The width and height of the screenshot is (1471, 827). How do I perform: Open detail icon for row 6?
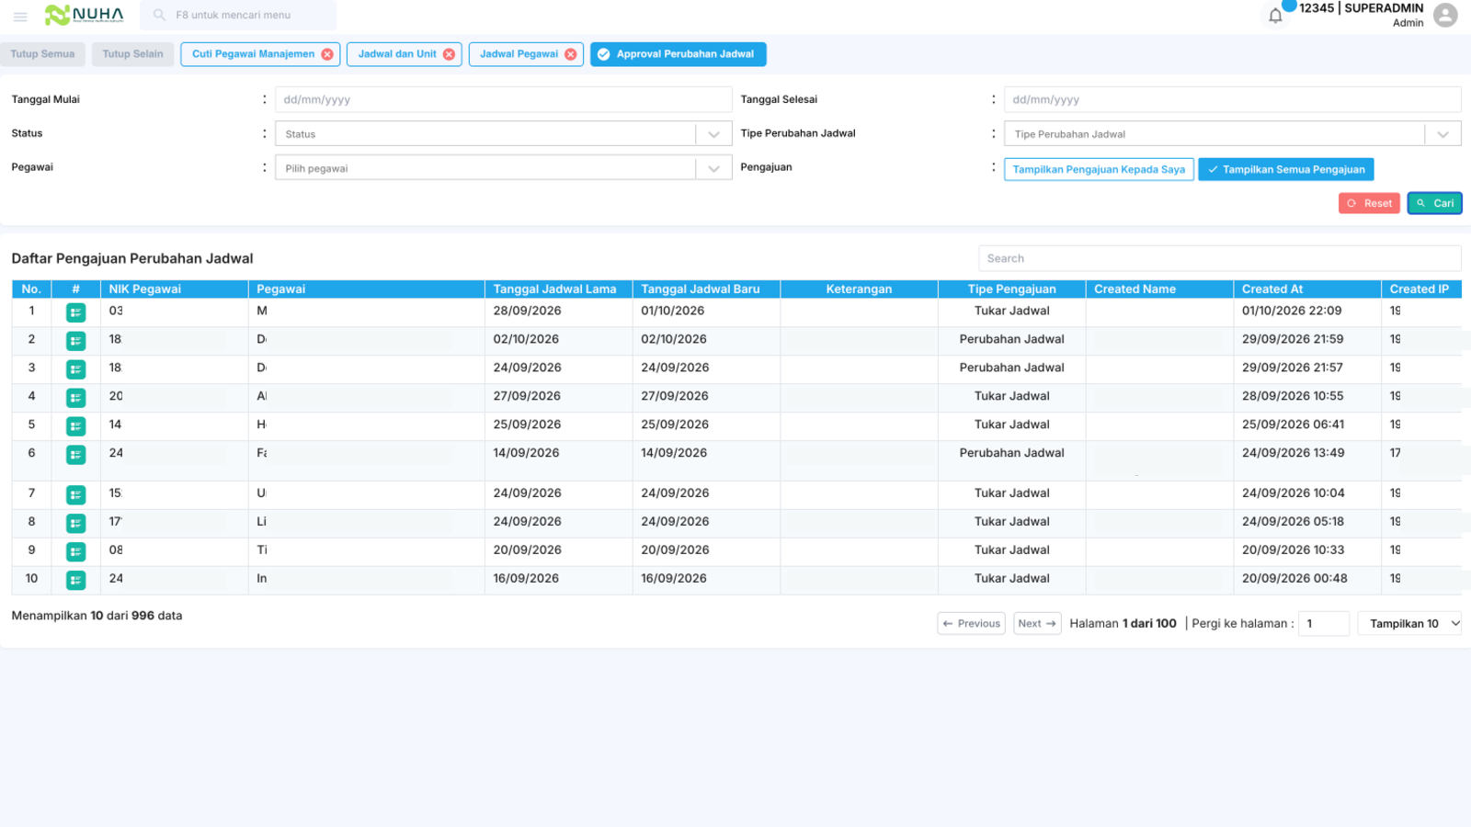pos(75,455)
